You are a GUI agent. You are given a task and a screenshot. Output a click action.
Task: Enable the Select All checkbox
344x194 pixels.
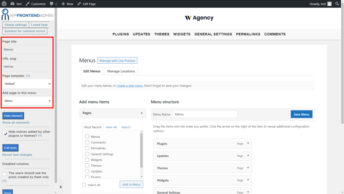(84, 185)
